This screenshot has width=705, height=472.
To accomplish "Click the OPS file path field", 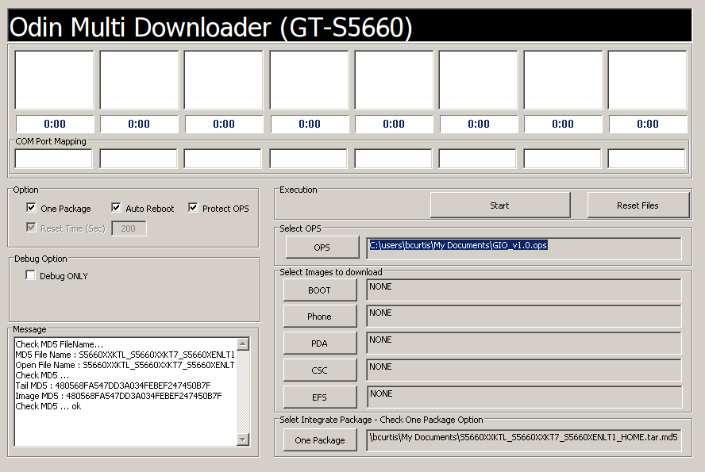I will click(524, 248).
